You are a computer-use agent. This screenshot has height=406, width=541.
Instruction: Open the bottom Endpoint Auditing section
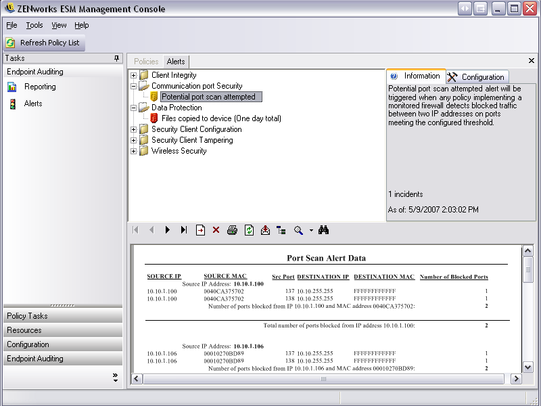pyautogui.click(x=63, y=359)
